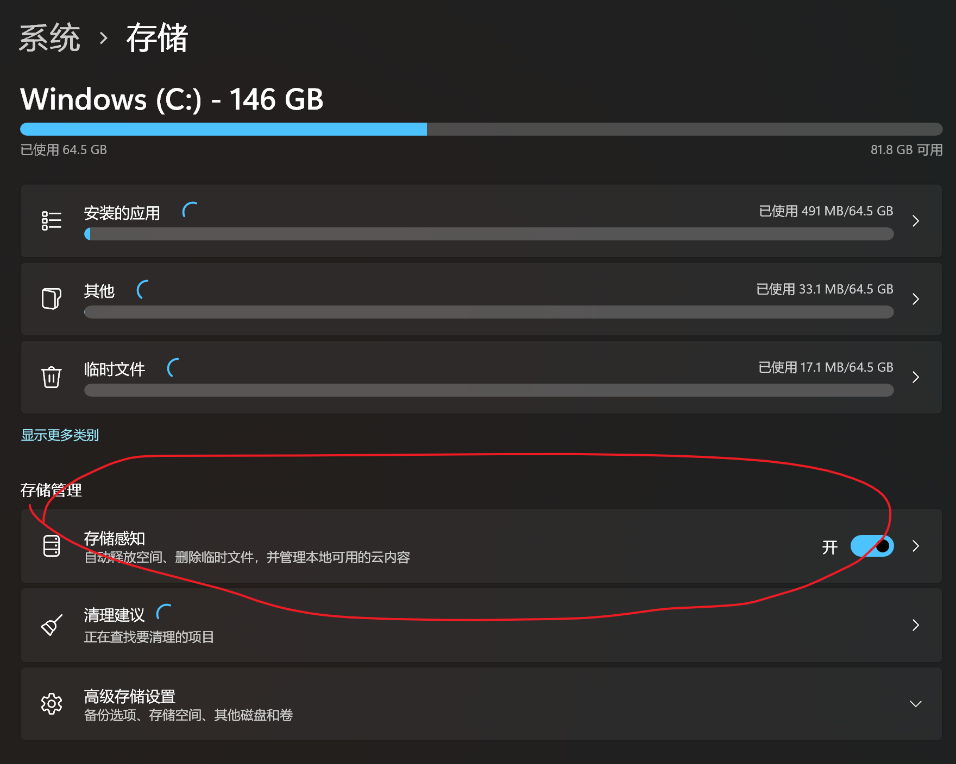The height and width of the screenshot is (764, 956).
Task: Open 安装的应用 details via right chevron
Action: (x=916, y=221)
